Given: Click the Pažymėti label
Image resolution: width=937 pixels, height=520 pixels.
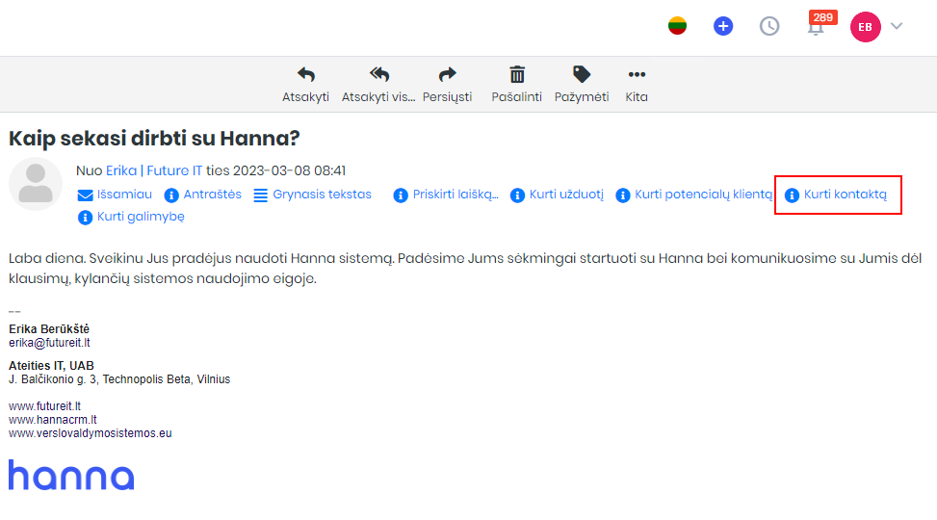Looking at the screenshot, I should click(582, 97).
